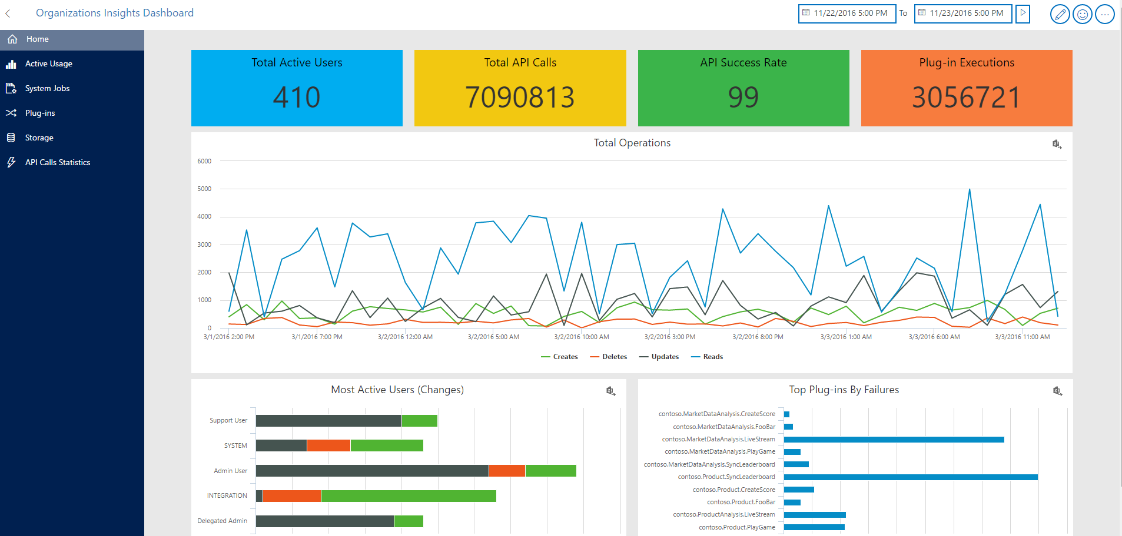Viewport: 1122px width, 536px height.
Task: Open Active Usage in the sidebar
Action: point(72,63)
